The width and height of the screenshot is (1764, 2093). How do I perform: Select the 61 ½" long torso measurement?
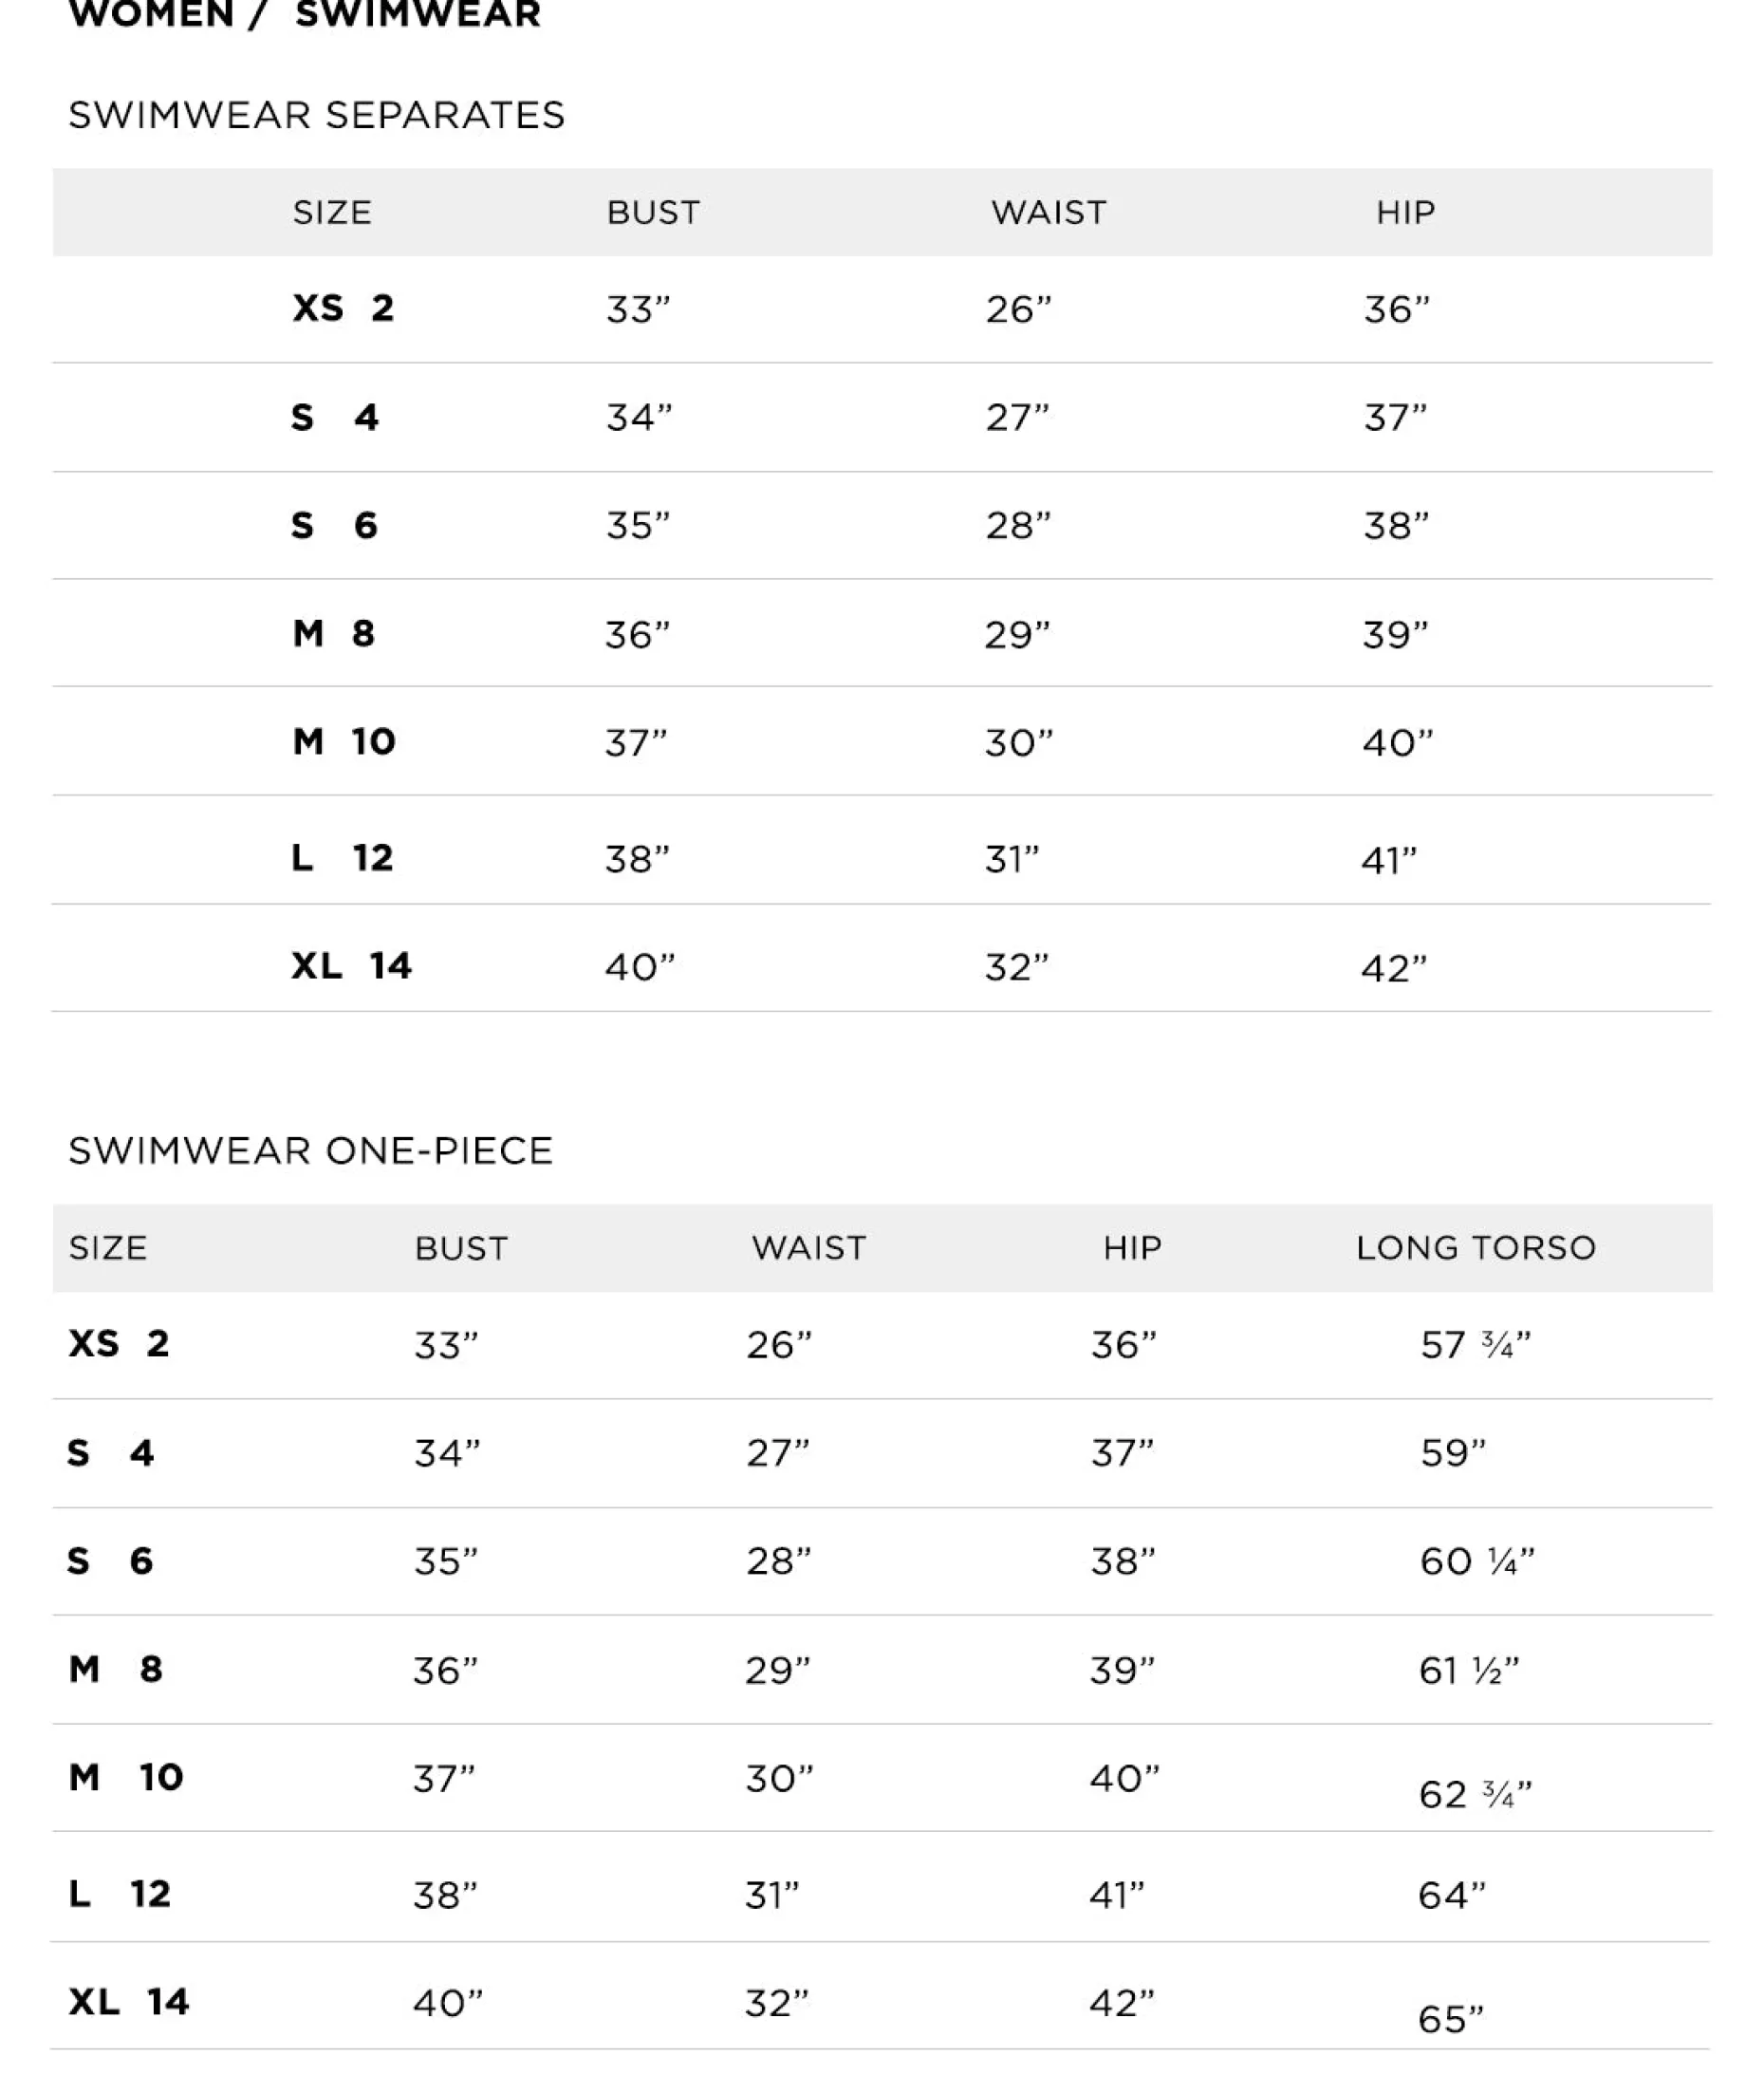(1468, 1671)
